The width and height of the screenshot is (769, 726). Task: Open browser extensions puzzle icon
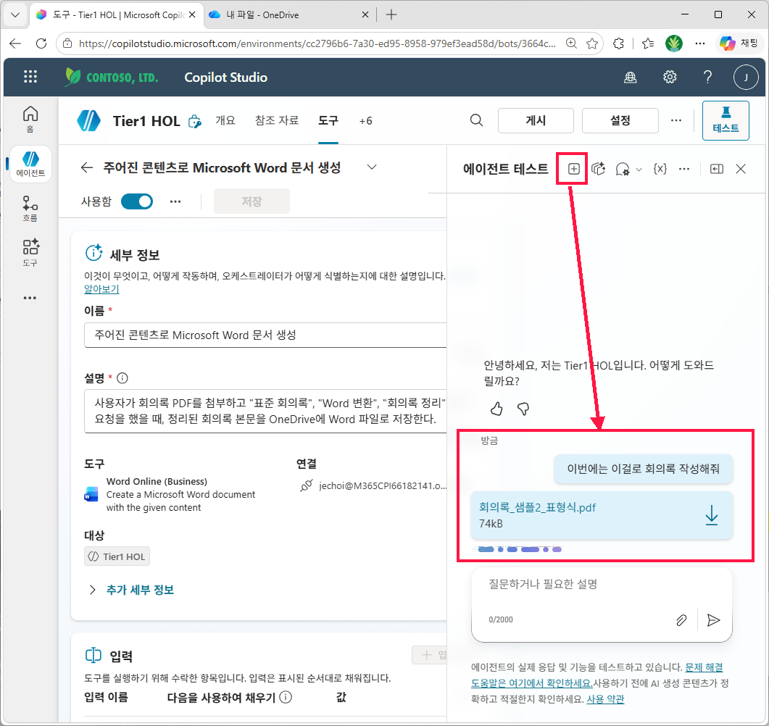click(x=618, y=43)
